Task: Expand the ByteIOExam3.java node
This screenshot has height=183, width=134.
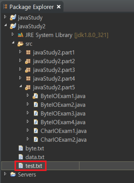Action: [28, 113]
